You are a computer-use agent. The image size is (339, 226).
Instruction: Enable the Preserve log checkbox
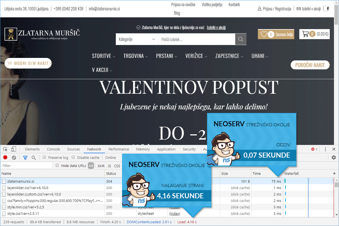44,157
